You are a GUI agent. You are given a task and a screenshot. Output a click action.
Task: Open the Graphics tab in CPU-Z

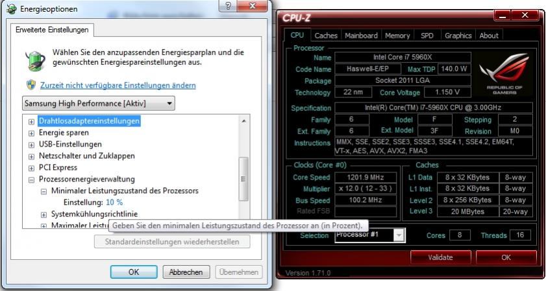point(458,36)
